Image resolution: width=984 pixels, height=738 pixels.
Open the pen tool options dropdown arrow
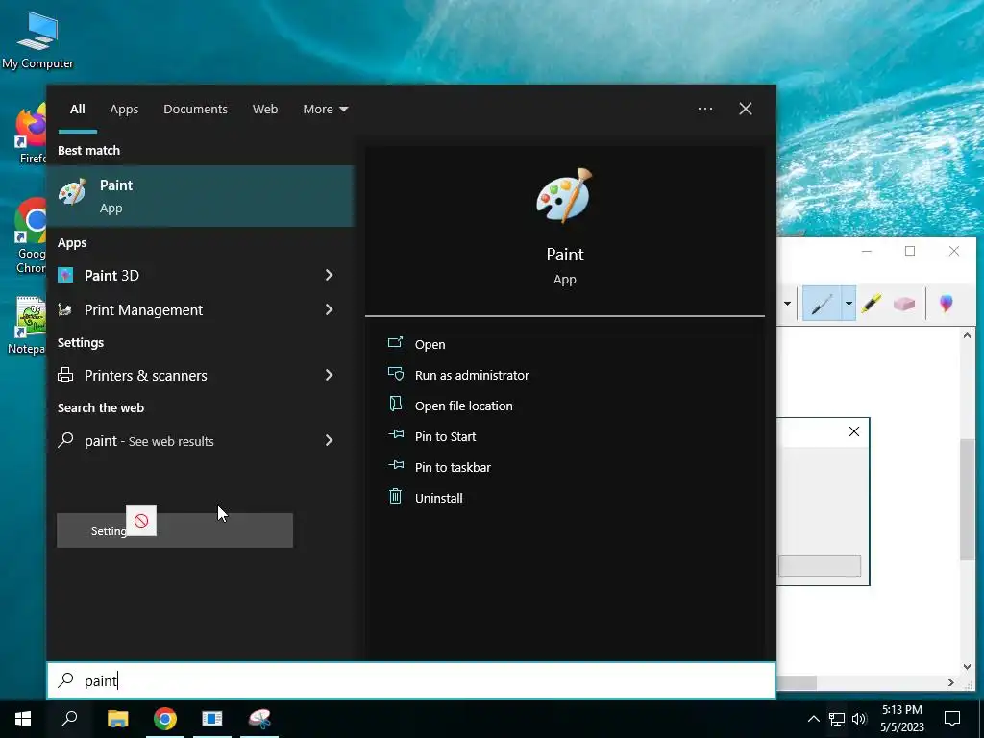pyautogui.click(x=849, y=305)
